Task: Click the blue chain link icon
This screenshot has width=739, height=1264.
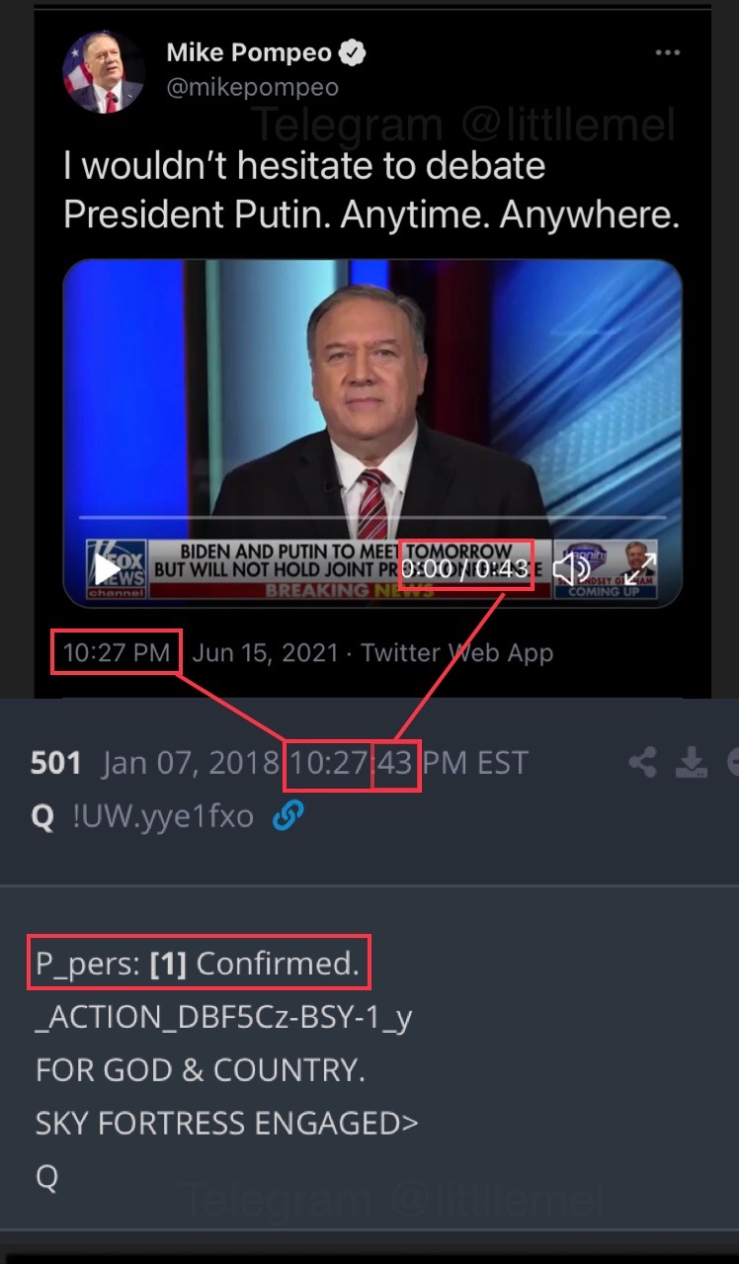Action: 287,816
